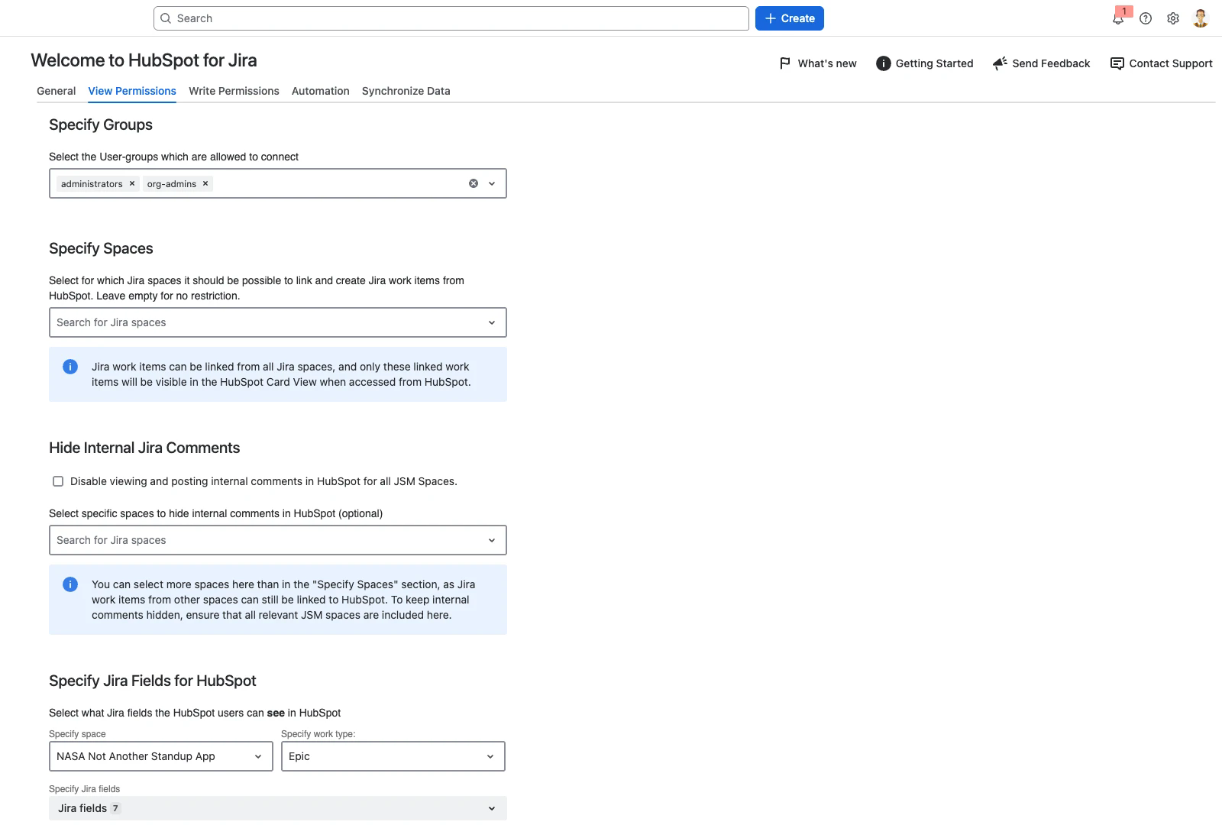Open the Synchronize Data tab
1222x825 pixels.
406,91
